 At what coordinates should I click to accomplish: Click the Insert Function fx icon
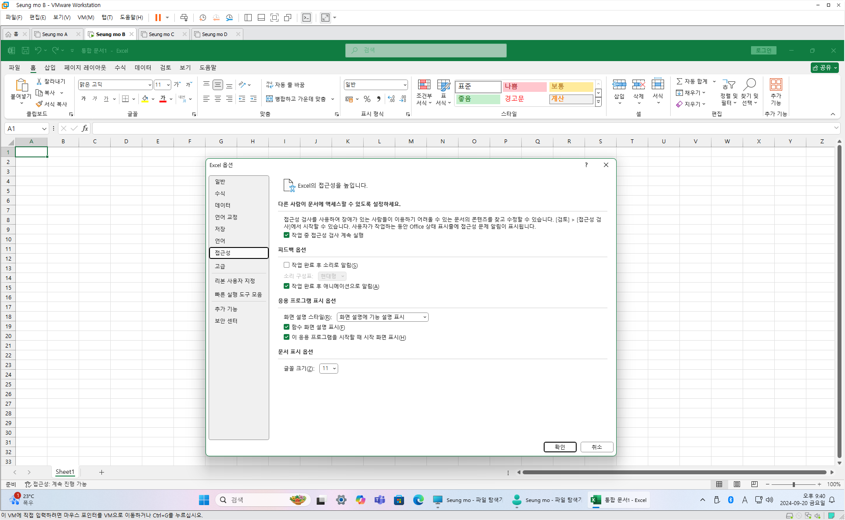coord(85,128)
